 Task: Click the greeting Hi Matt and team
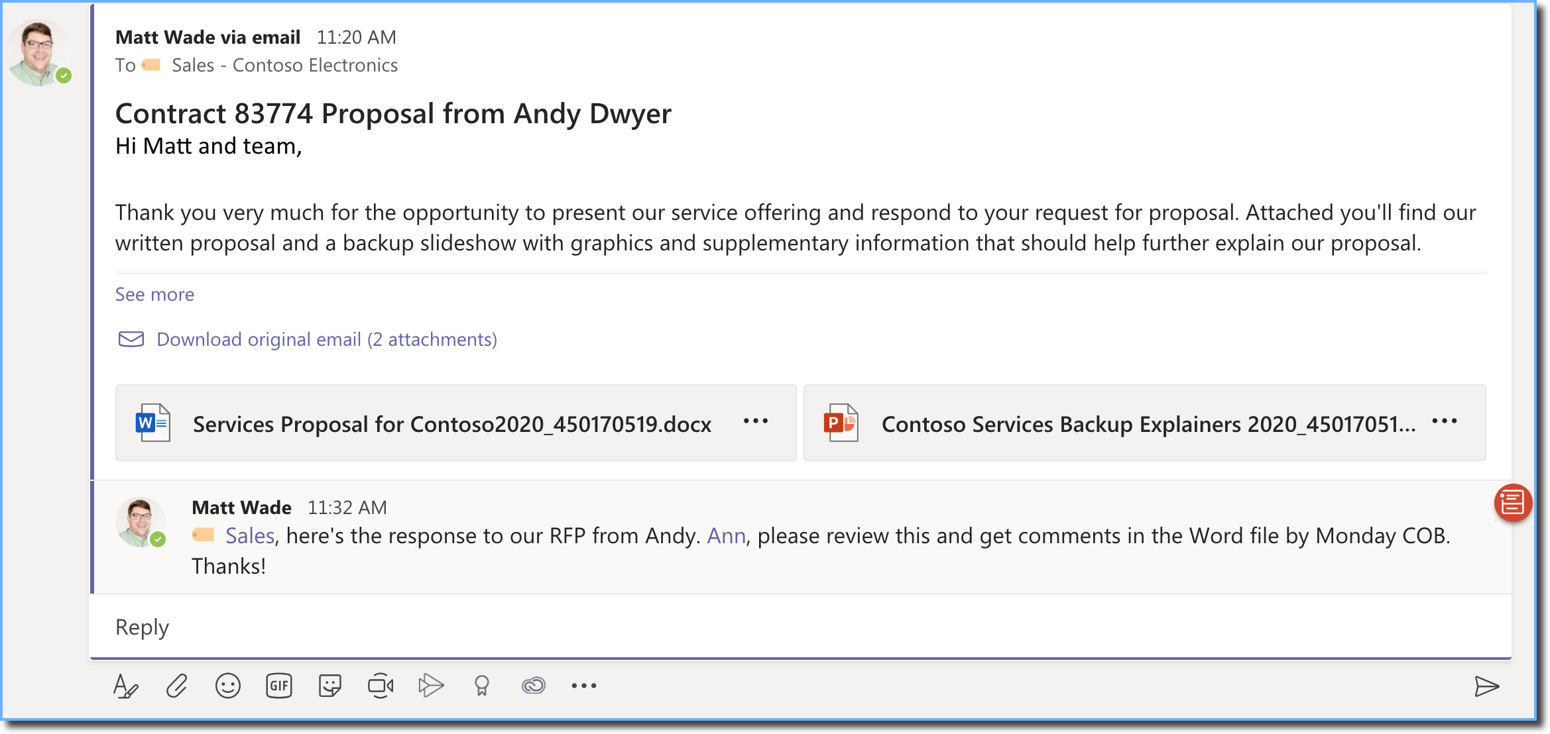point(208,146)
